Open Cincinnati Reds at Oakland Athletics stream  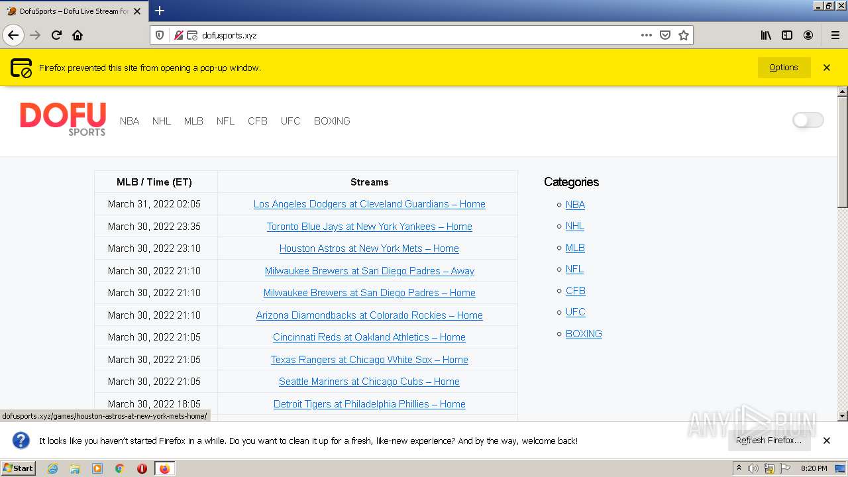369,337
